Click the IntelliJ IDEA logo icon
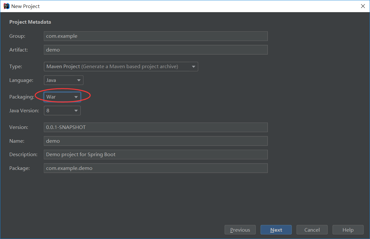This screenshot has width=370, height=239. coord(6,6)
